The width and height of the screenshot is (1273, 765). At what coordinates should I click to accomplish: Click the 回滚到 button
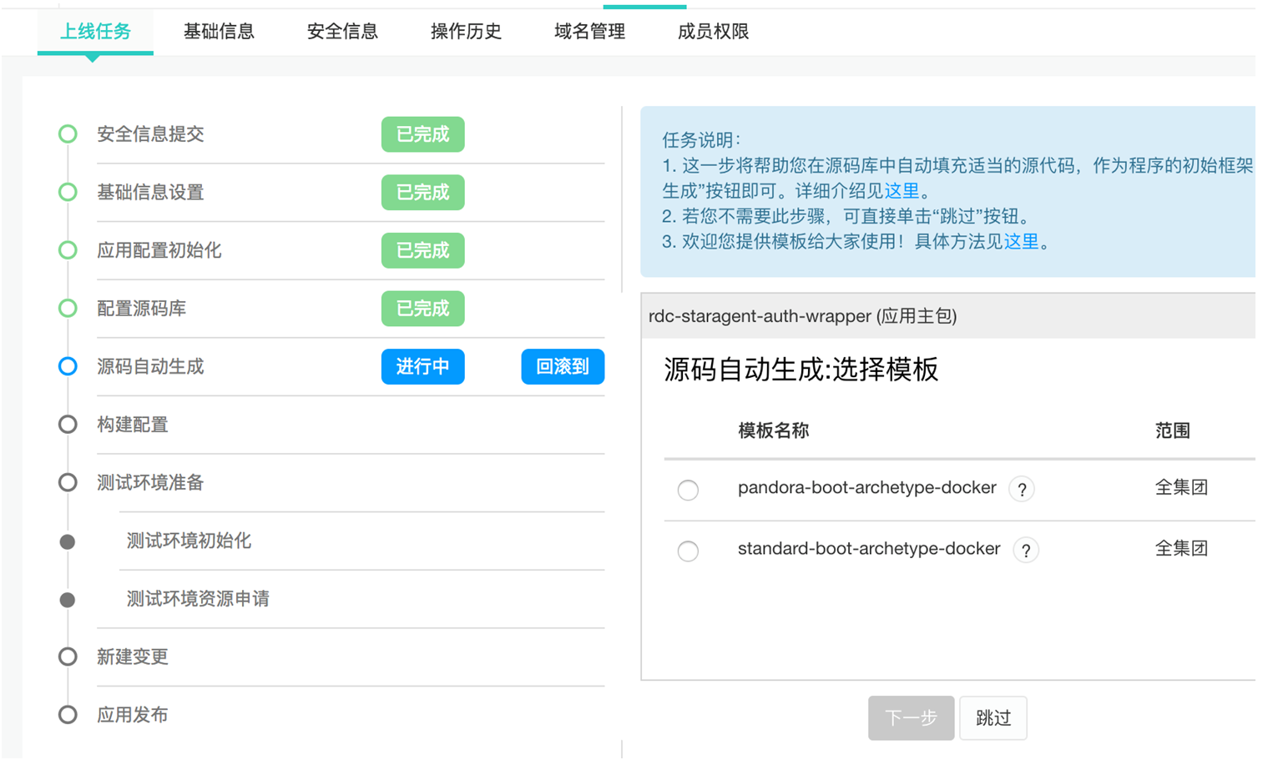(x=563, y=367)
